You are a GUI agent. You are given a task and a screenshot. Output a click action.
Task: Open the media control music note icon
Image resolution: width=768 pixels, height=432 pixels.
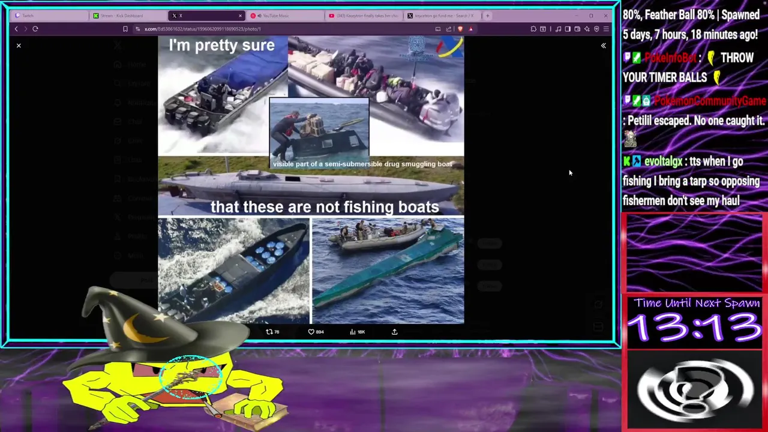tap(558, 29)
